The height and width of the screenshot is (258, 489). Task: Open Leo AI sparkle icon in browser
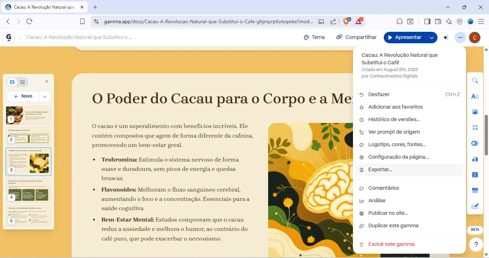449,21
